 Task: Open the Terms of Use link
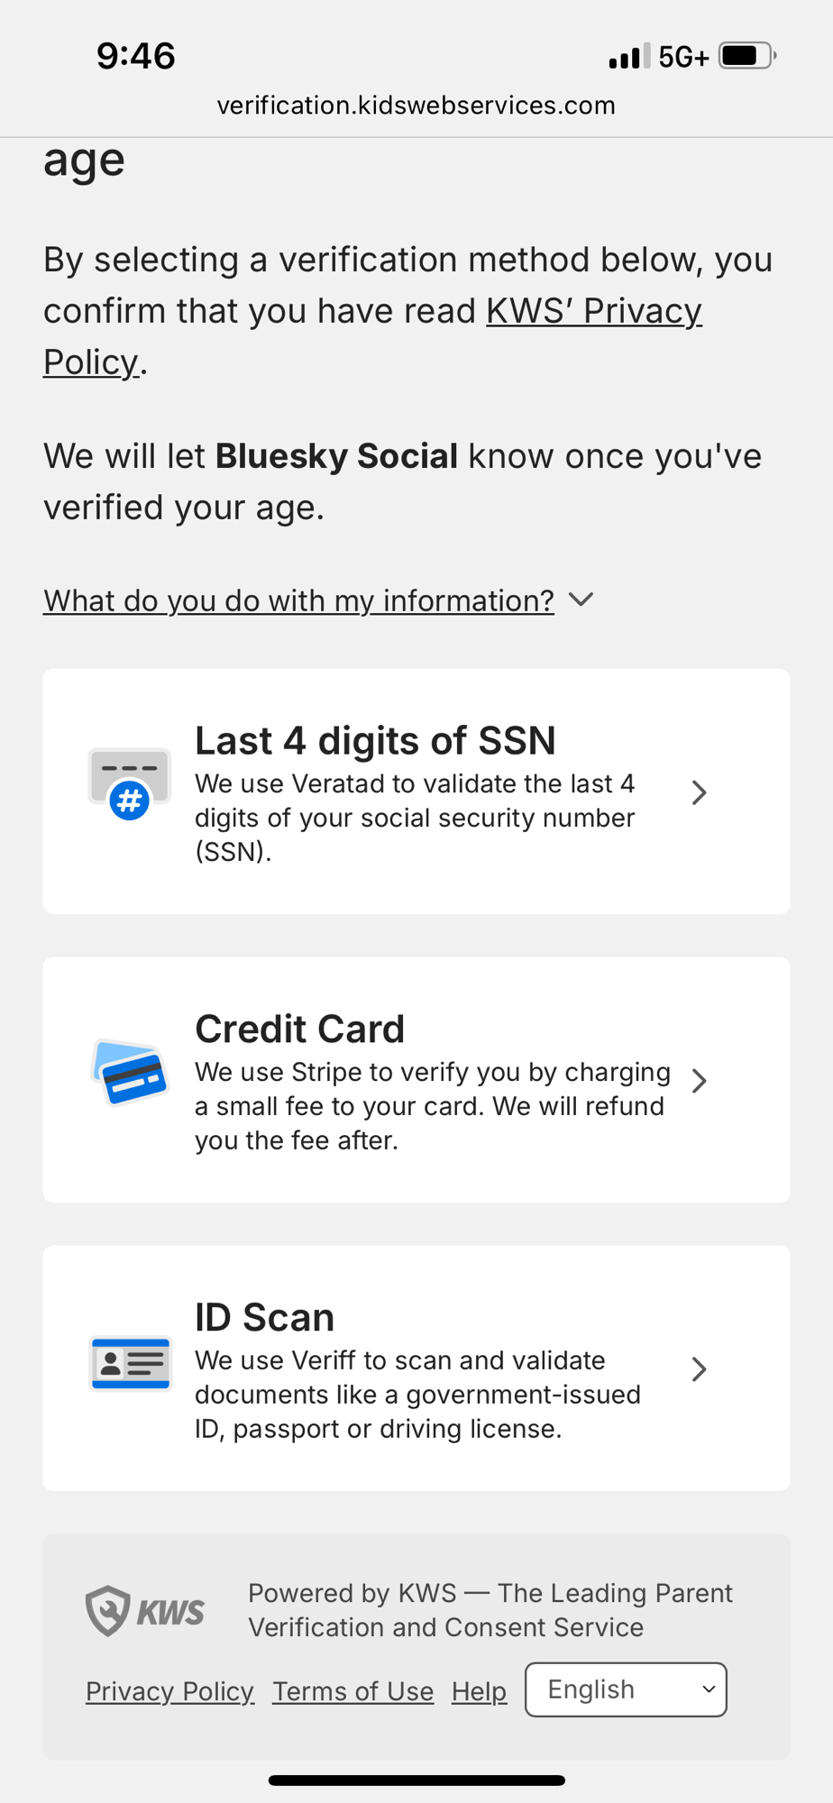click(x=352, y=1691)
